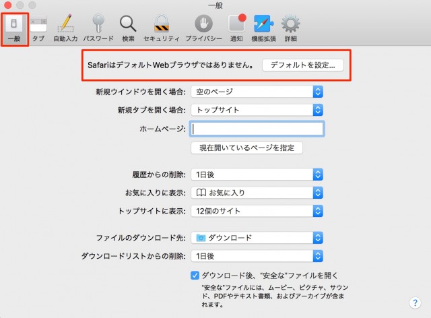Open the ファイルのダウンロード先 dropdown
This screenshot has height=318, width=431.
click(257, 238)
